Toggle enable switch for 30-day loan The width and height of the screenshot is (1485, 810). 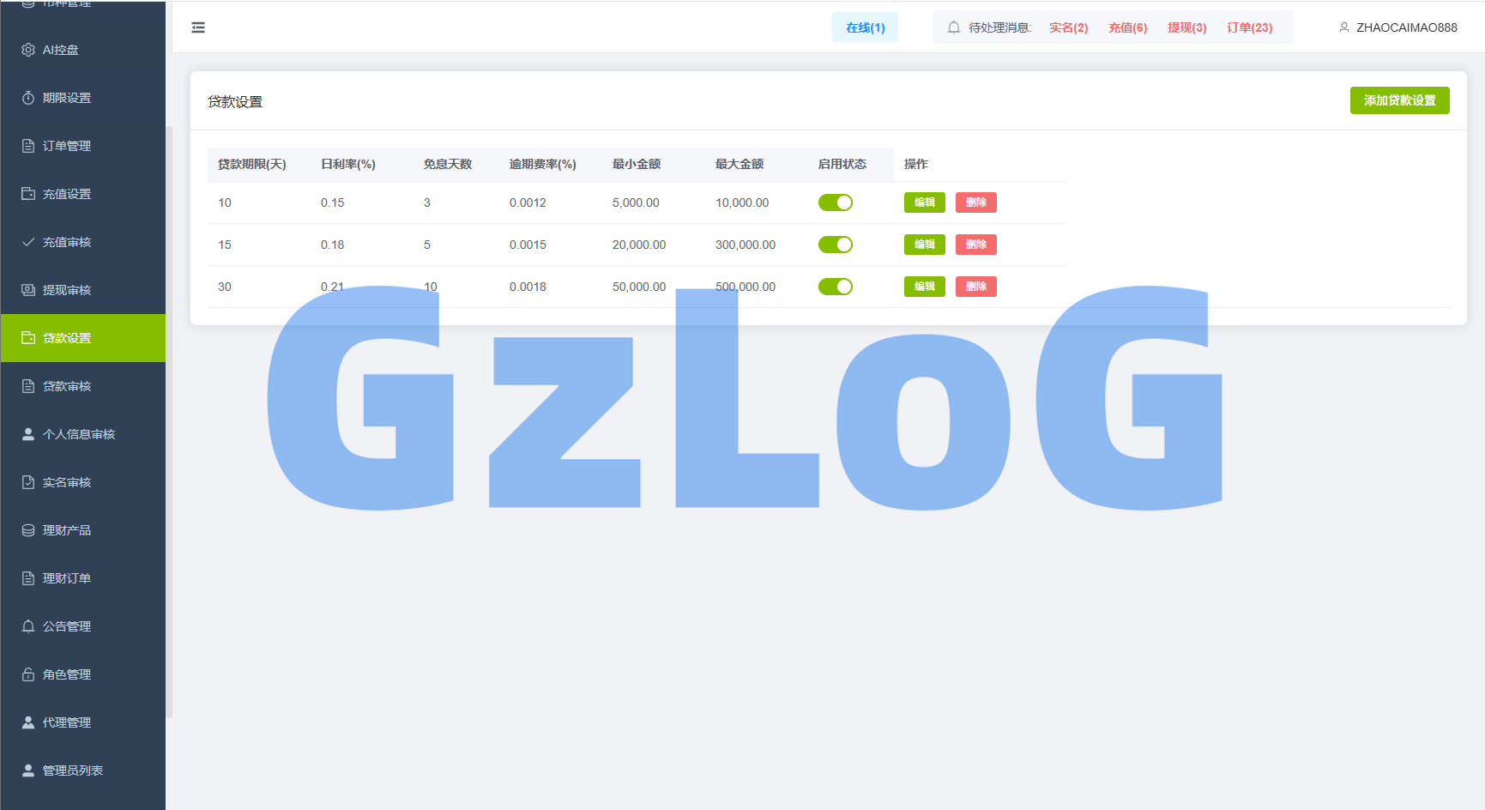coord(836,287)
